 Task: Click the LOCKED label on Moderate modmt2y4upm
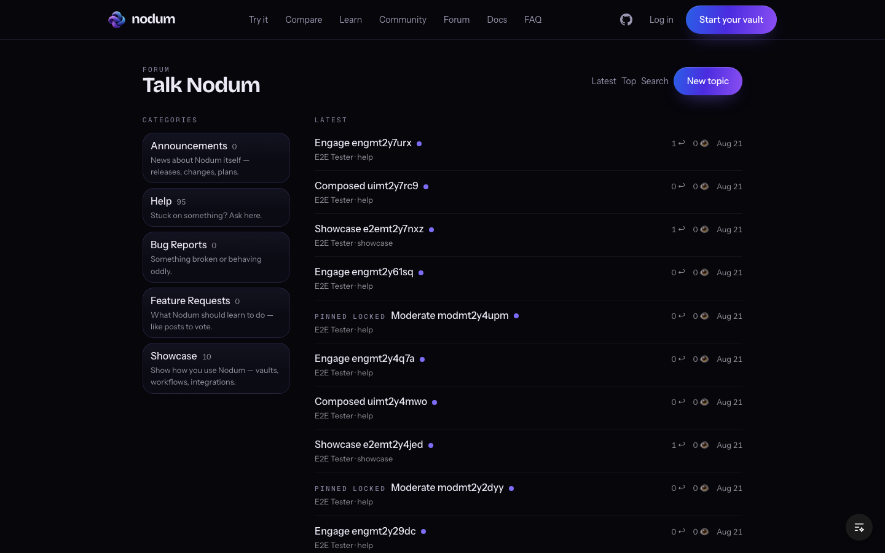(369, 316)
